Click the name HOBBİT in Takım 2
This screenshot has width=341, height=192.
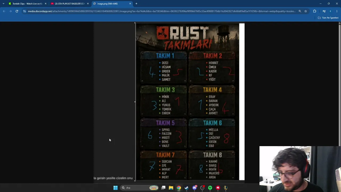pos(213,63)
